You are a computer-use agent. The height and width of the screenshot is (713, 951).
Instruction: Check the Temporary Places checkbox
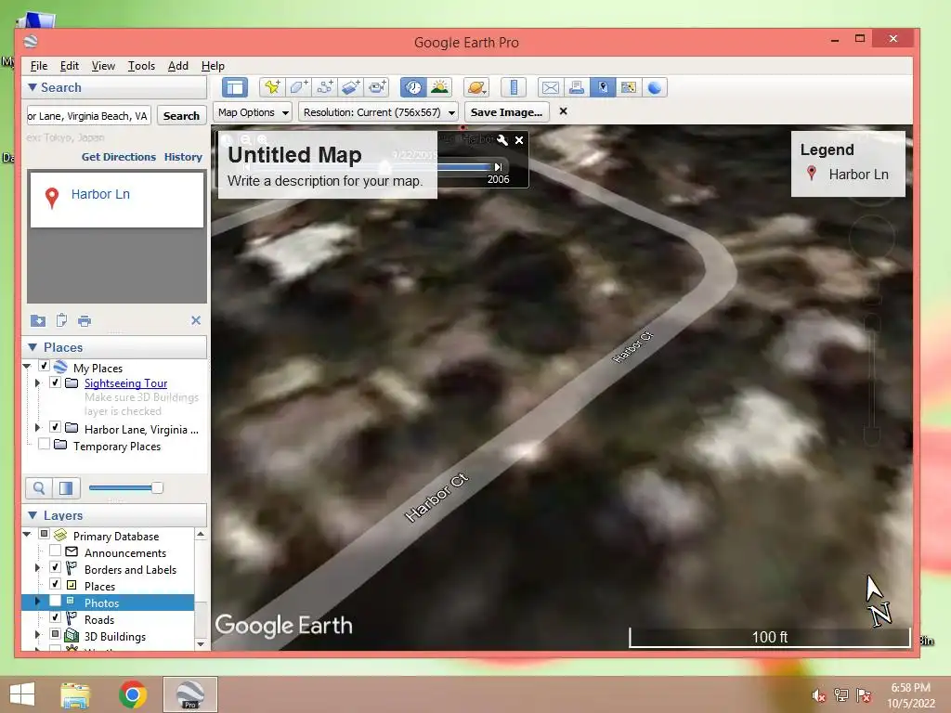[x=44, y=444]
